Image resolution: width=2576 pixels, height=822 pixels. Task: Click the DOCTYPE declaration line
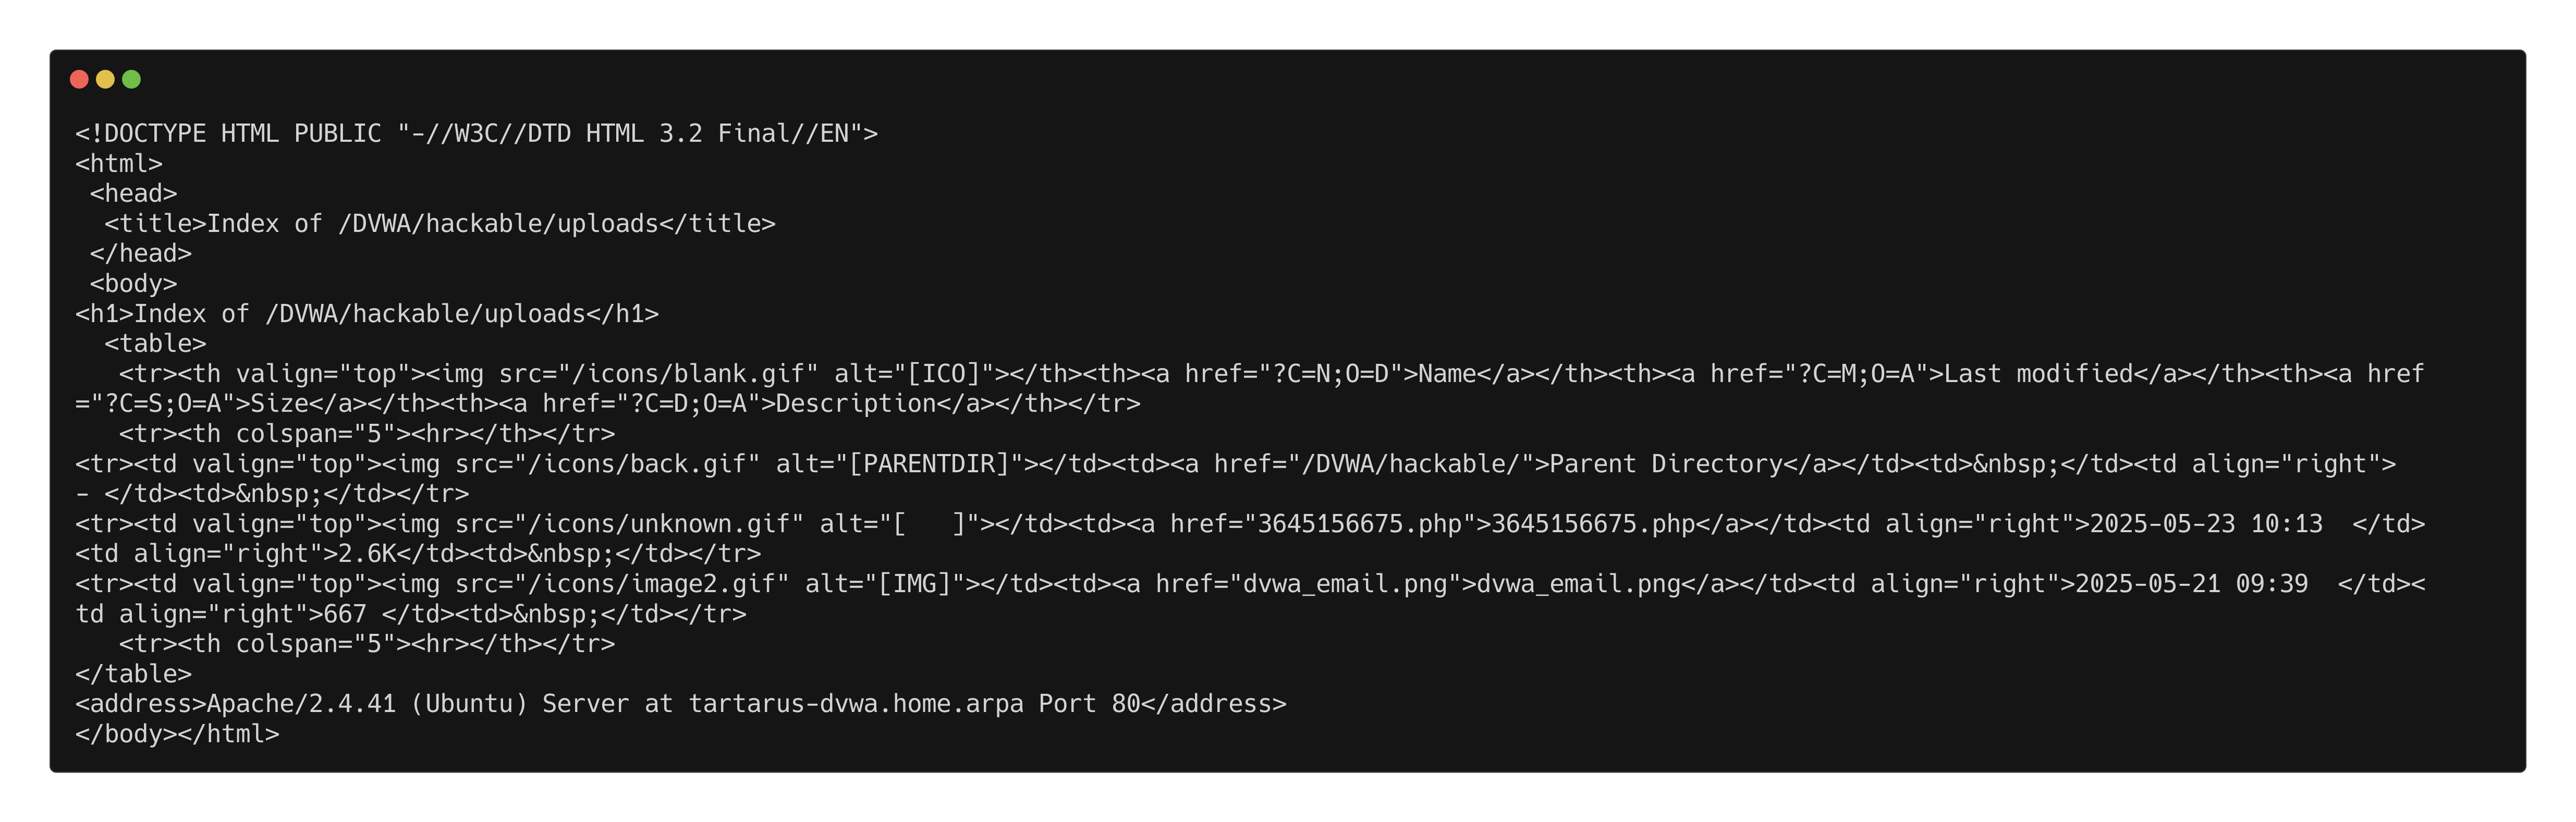[x=476, y=134]
